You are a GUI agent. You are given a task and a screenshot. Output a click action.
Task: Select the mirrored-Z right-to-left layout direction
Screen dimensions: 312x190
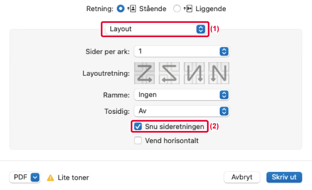point(170,73)
